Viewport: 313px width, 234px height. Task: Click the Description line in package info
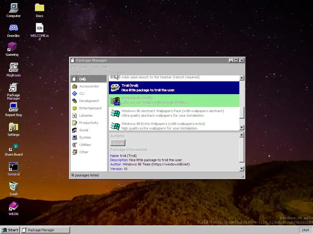(x=146, y=160)
